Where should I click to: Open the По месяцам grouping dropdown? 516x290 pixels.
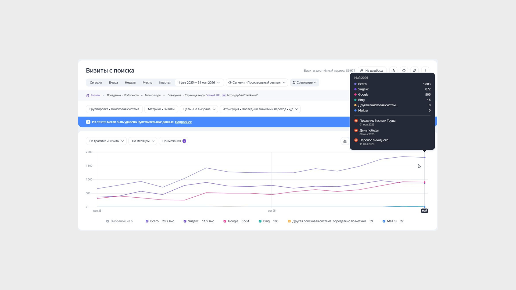pos(143,141)
